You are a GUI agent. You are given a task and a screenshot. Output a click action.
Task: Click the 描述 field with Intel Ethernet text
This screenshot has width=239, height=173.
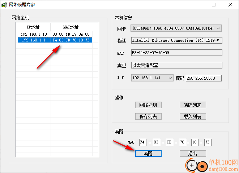(177, 40)
